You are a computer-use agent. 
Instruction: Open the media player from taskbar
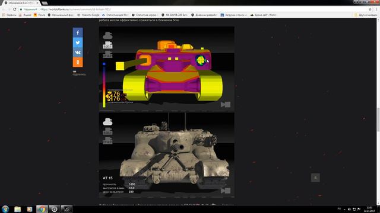29,209
